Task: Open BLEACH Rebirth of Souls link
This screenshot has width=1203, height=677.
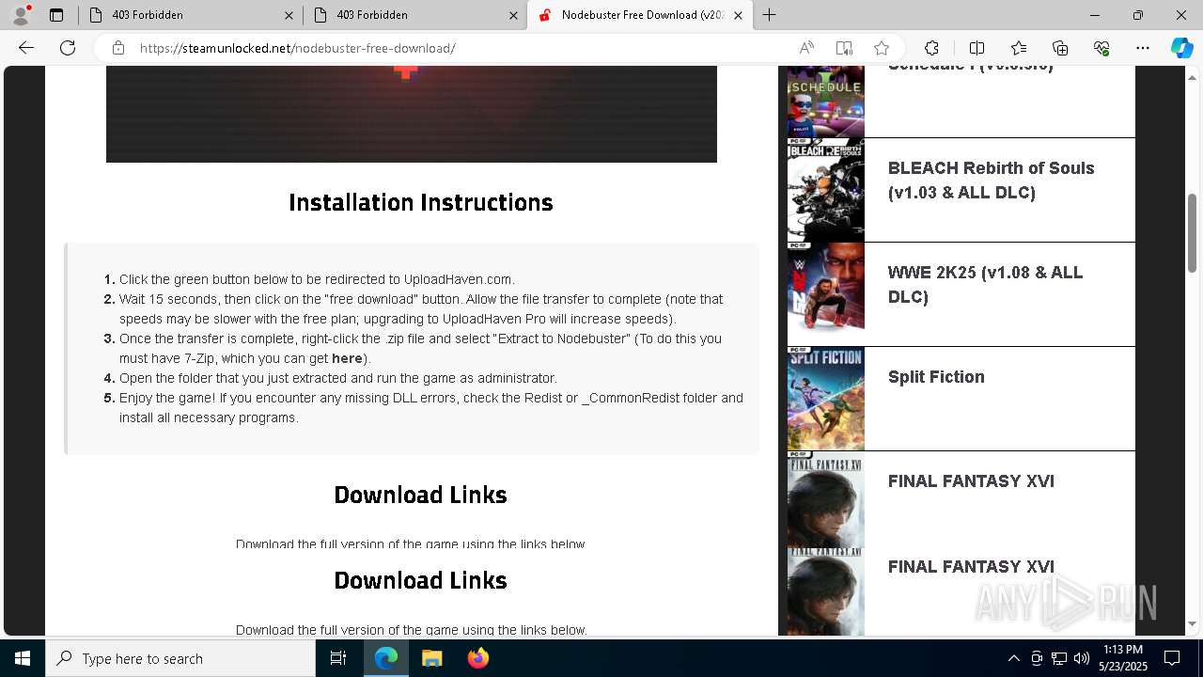Action: [991, 180]
